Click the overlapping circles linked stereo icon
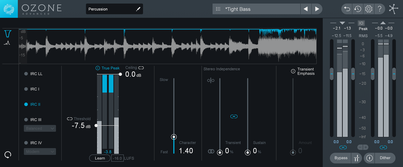 [x=211, y=151]
